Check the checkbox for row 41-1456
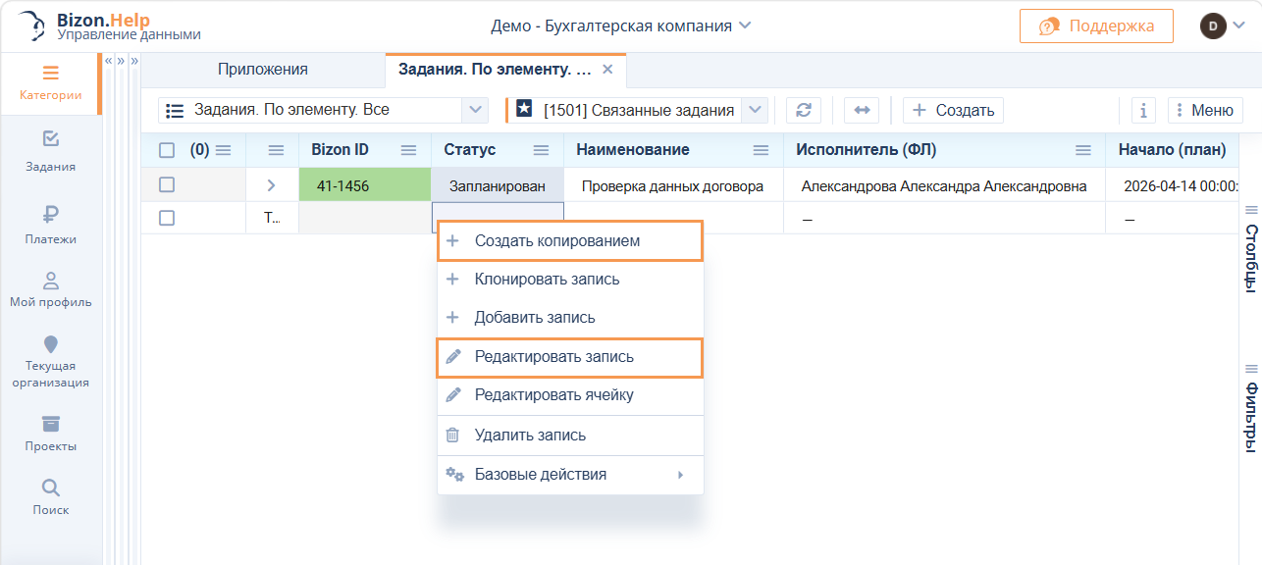1262x565 pixels. [x=167, y=184]
